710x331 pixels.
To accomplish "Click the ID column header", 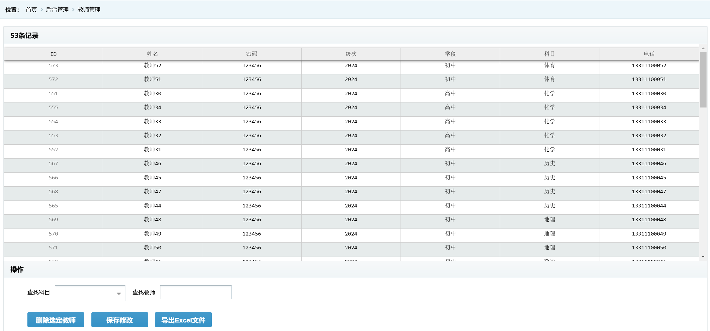I will tap(53, 54).
